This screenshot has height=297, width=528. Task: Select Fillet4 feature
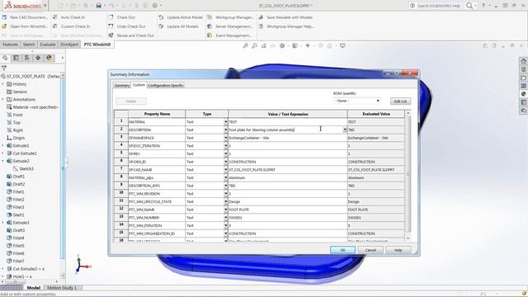[18, 238]
